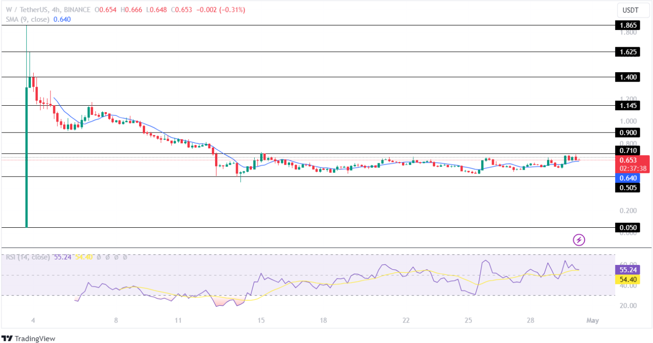Select the 0.505 price level label

[x=628, y=187]
